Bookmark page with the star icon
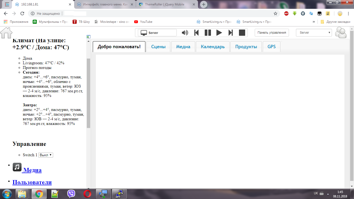Image resolution: width=354 pixels, height=199 pixels. point(275,13)
